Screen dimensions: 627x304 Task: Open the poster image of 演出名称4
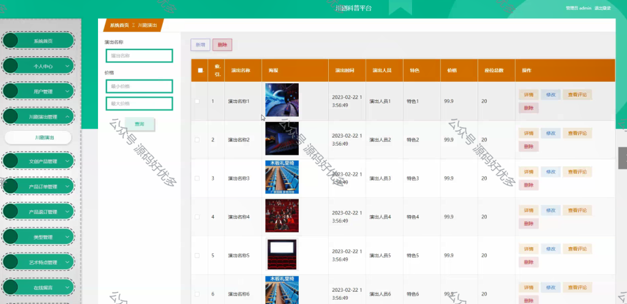pyautogui.click(x=282, y=216)
